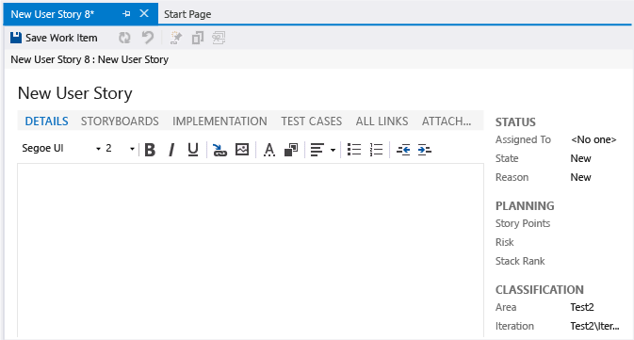The image size is (634, 340).
Task: Toggle Underline formatting
Action: (x=193, y=150)
